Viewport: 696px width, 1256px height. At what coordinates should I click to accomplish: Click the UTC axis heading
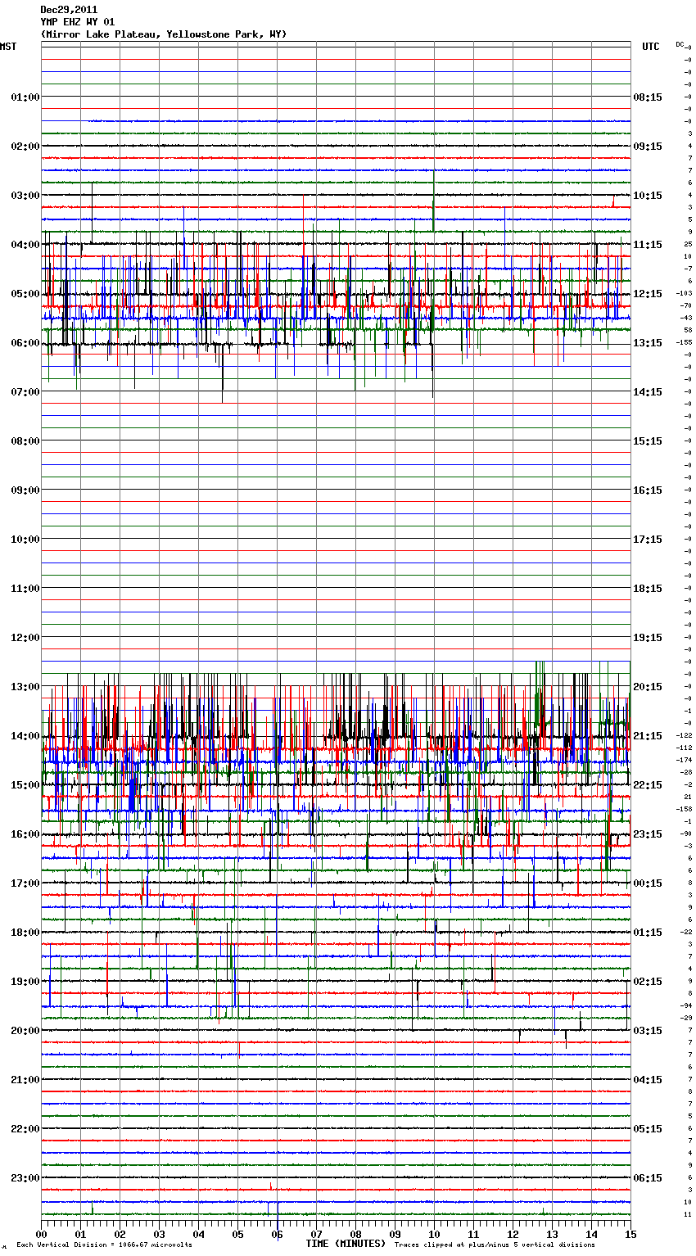tap(651, 47)
